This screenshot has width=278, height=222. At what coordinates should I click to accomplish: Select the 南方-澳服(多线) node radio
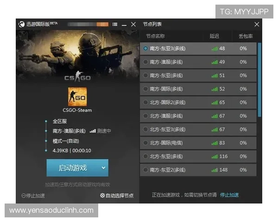[145, 62]
